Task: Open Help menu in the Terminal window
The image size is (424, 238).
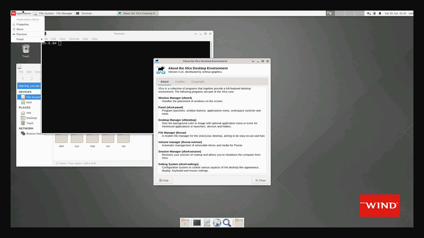Action: [x=94, y=39]
